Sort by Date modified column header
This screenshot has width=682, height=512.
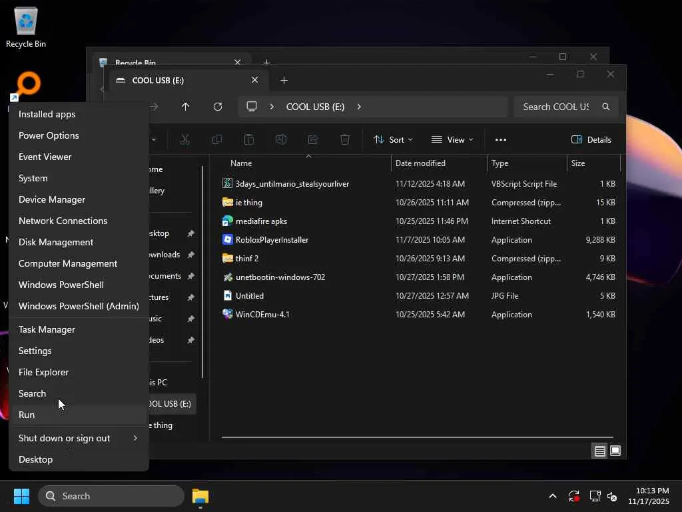(x=420, y=163)
